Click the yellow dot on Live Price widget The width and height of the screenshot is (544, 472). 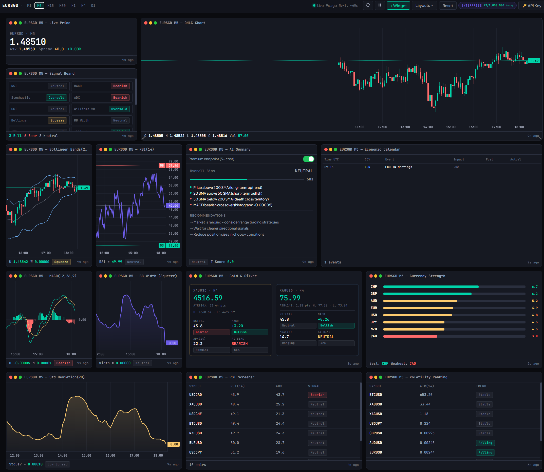[x=15, y=23]
